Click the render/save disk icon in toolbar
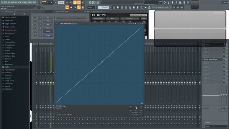This screenshot has height=129, width=229. pyautogui.click(x=180, y=3)
